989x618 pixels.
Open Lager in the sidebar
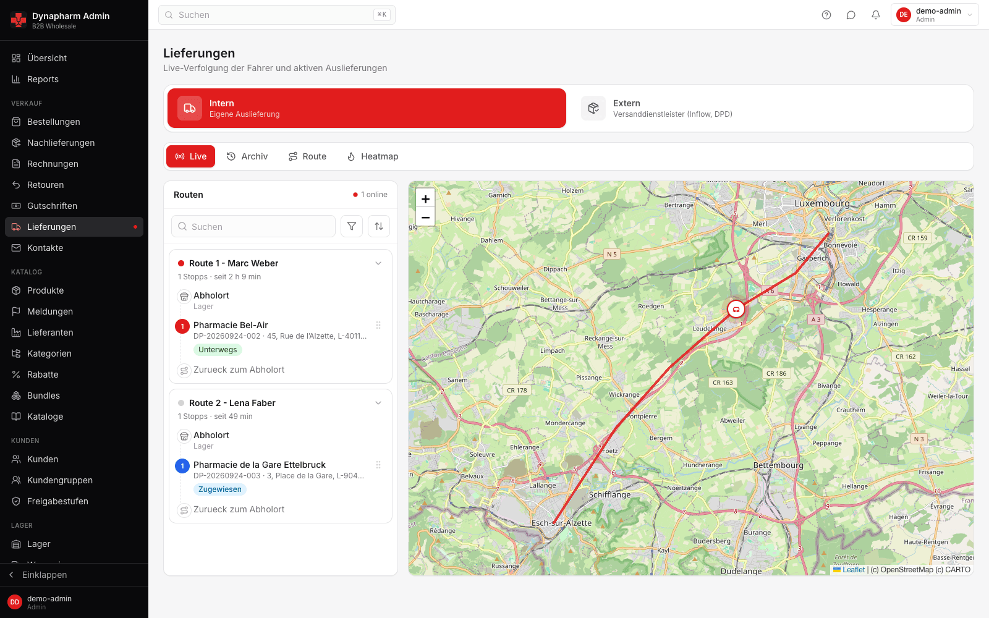pos(74,544)
